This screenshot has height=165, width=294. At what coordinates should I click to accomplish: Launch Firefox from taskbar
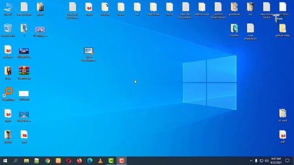[79, 161]
